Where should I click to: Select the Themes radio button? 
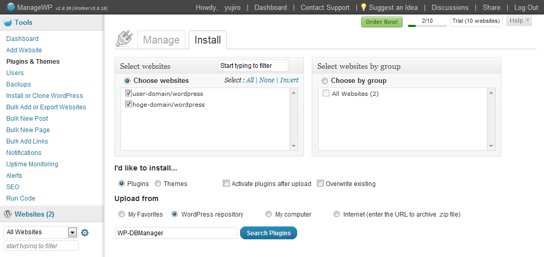click(158, 183)
